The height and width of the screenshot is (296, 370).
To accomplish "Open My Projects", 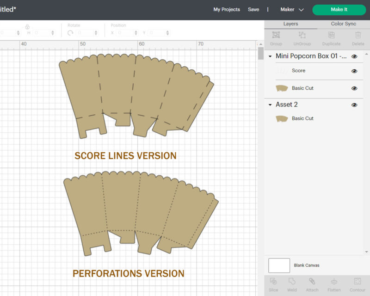I will pyautogui.click(x=227, y=10).
